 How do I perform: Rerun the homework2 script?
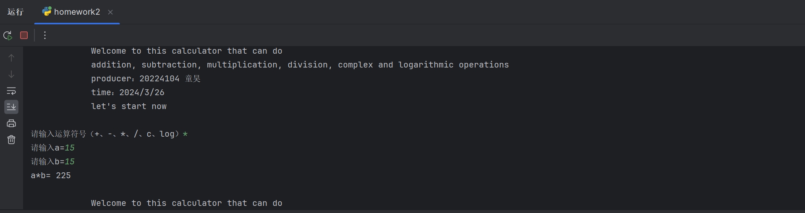[x=8, y=36]
